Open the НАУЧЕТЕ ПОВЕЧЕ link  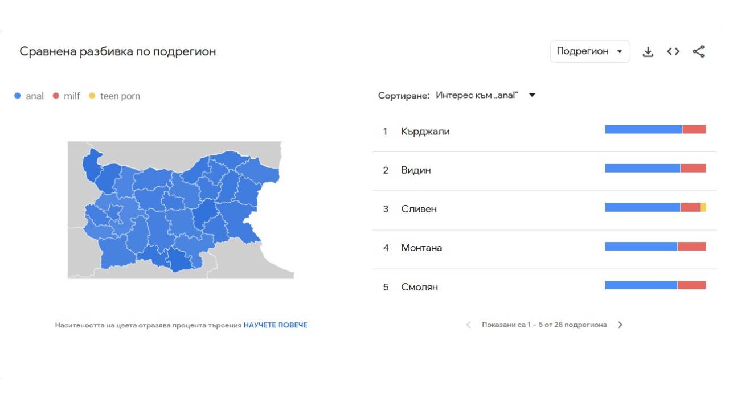pos(276,325)
